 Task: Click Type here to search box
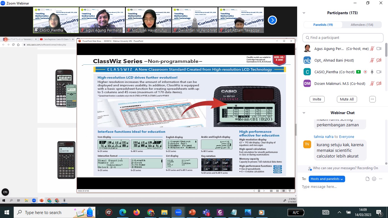pos(54,212)
